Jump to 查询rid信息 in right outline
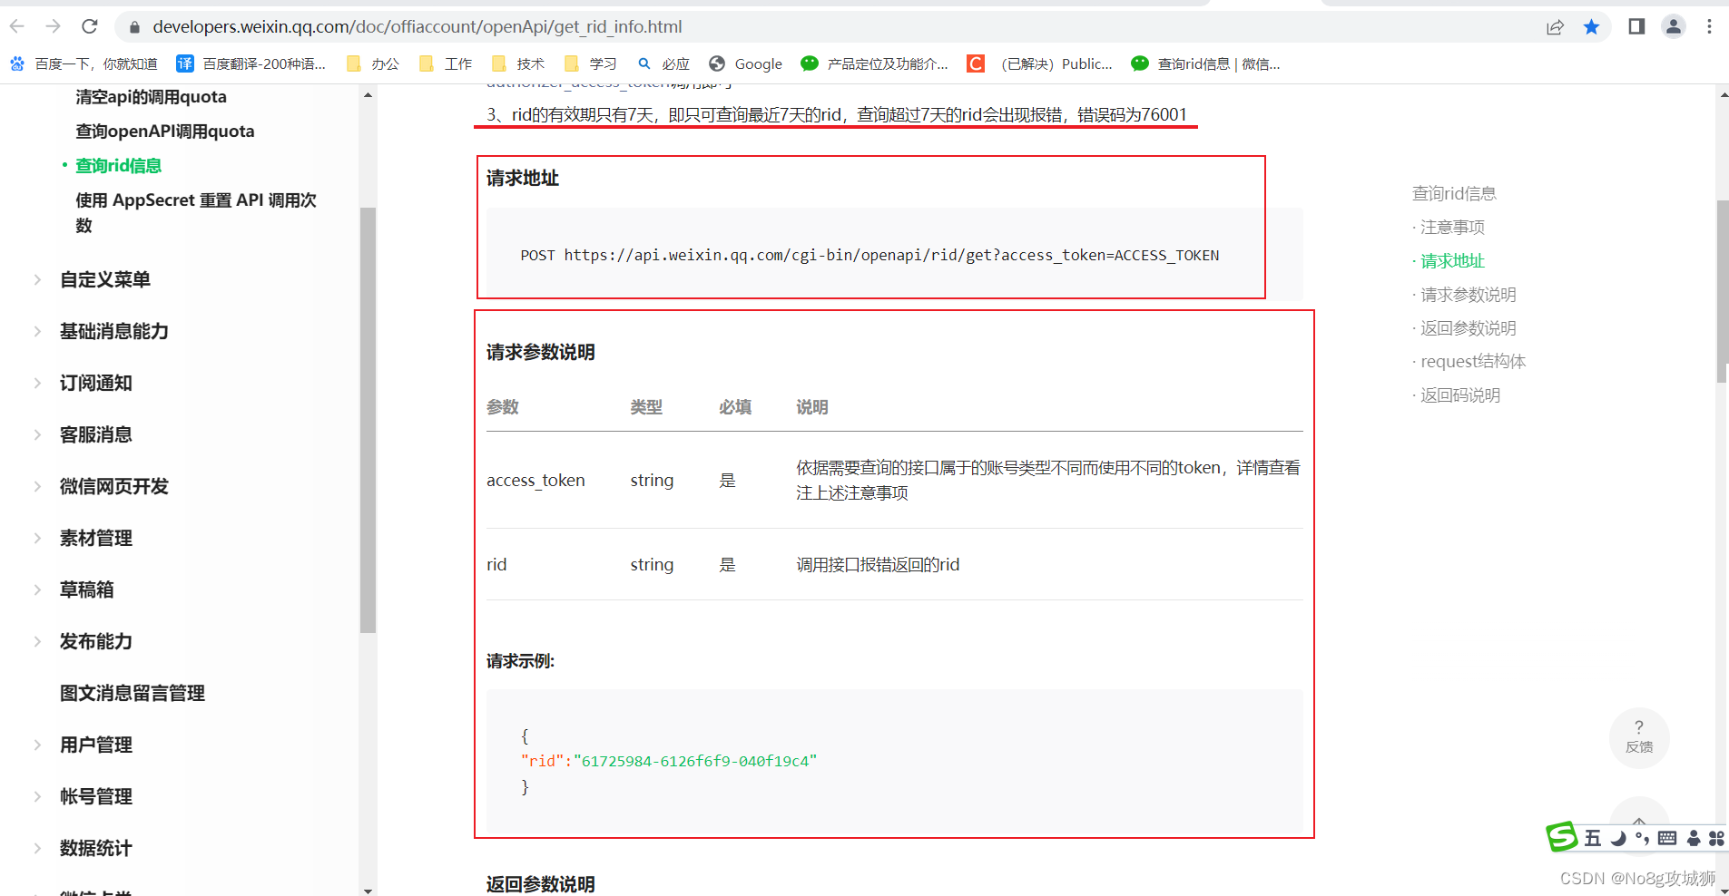Viewport: 1729px width, 896px height. tap(1454, 193)
